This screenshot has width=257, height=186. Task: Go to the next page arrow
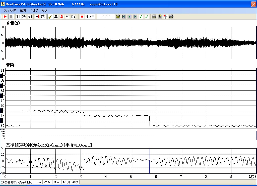[135, 17]
